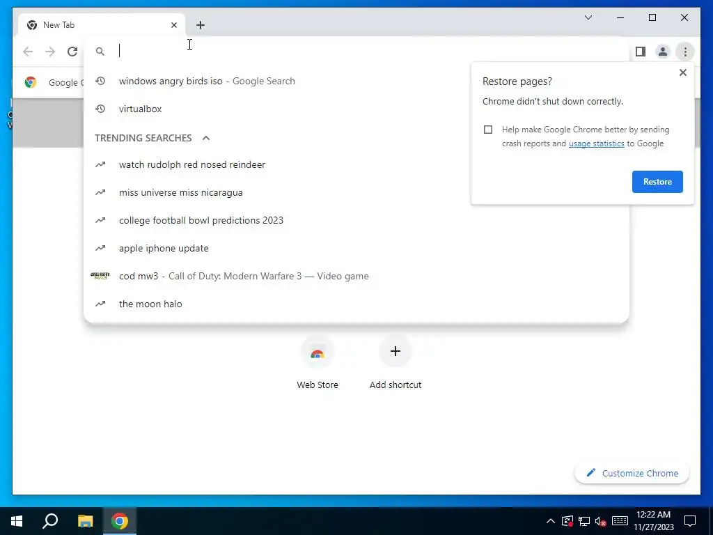
Task: Click the Chrome logo in bookmarks bar
Action: click(x=31, y=82)
